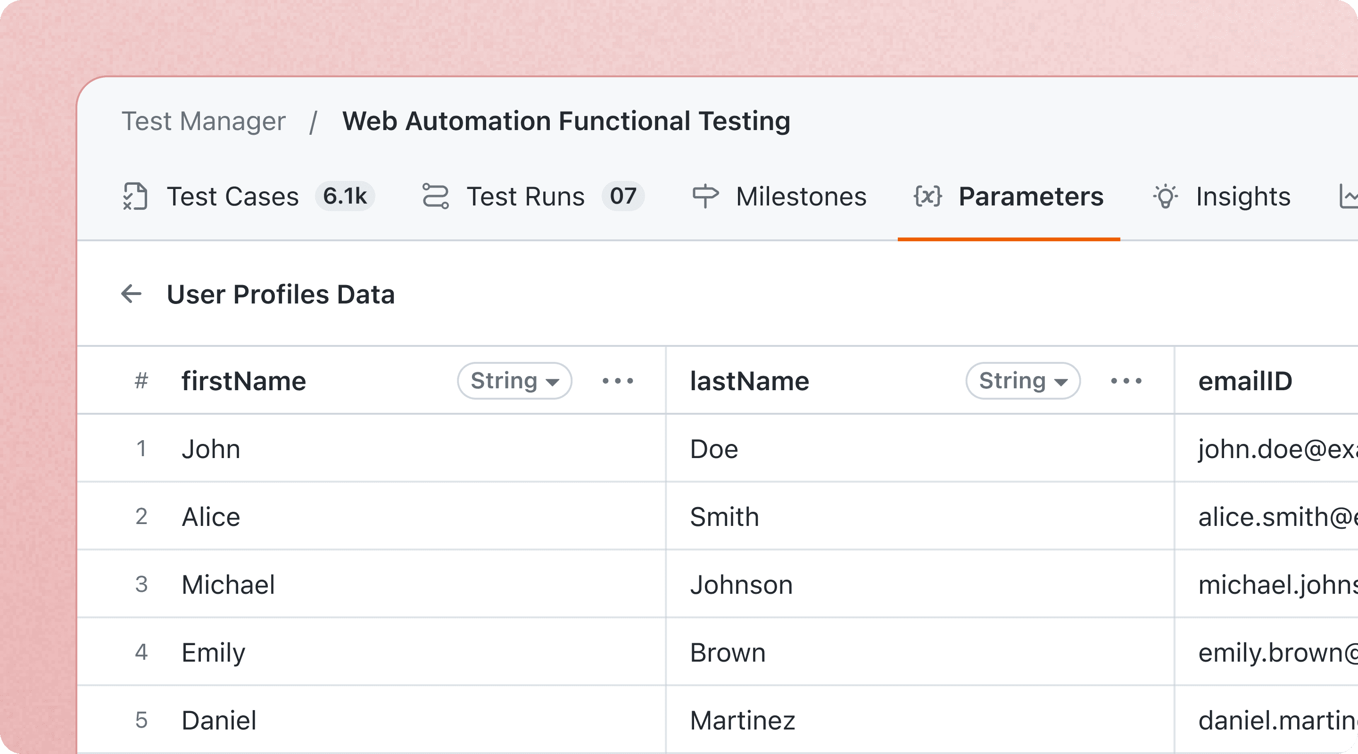Select row number 3

(x=141, y=584)
